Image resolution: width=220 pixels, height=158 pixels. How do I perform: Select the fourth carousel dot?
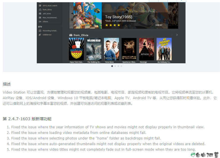tap(121, 66)
